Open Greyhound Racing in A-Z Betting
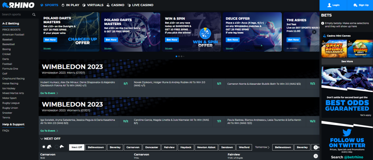The height and width of the screenshot is (160, 373). click(13, 79)
